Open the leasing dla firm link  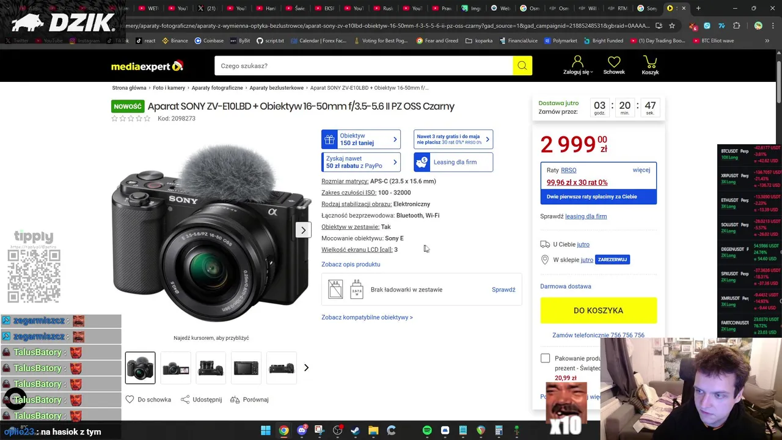click(586, 216)
